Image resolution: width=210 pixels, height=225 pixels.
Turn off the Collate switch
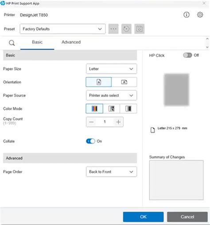pyautogui.click(x=90, y=141)
